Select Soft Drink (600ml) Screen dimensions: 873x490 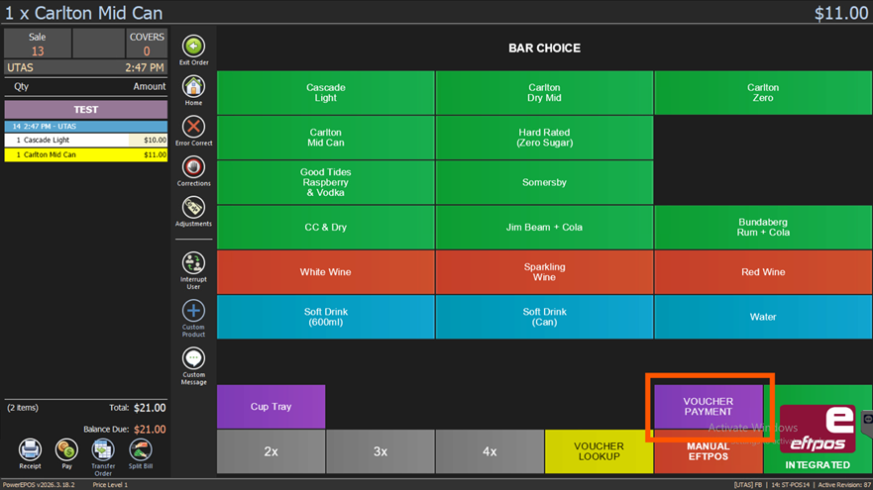click(x=326, y=317)
